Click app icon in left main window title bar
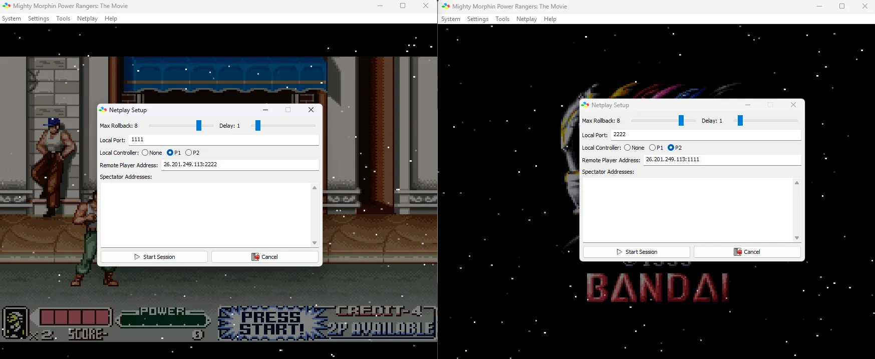875x359 pixels. click(7, 6)
